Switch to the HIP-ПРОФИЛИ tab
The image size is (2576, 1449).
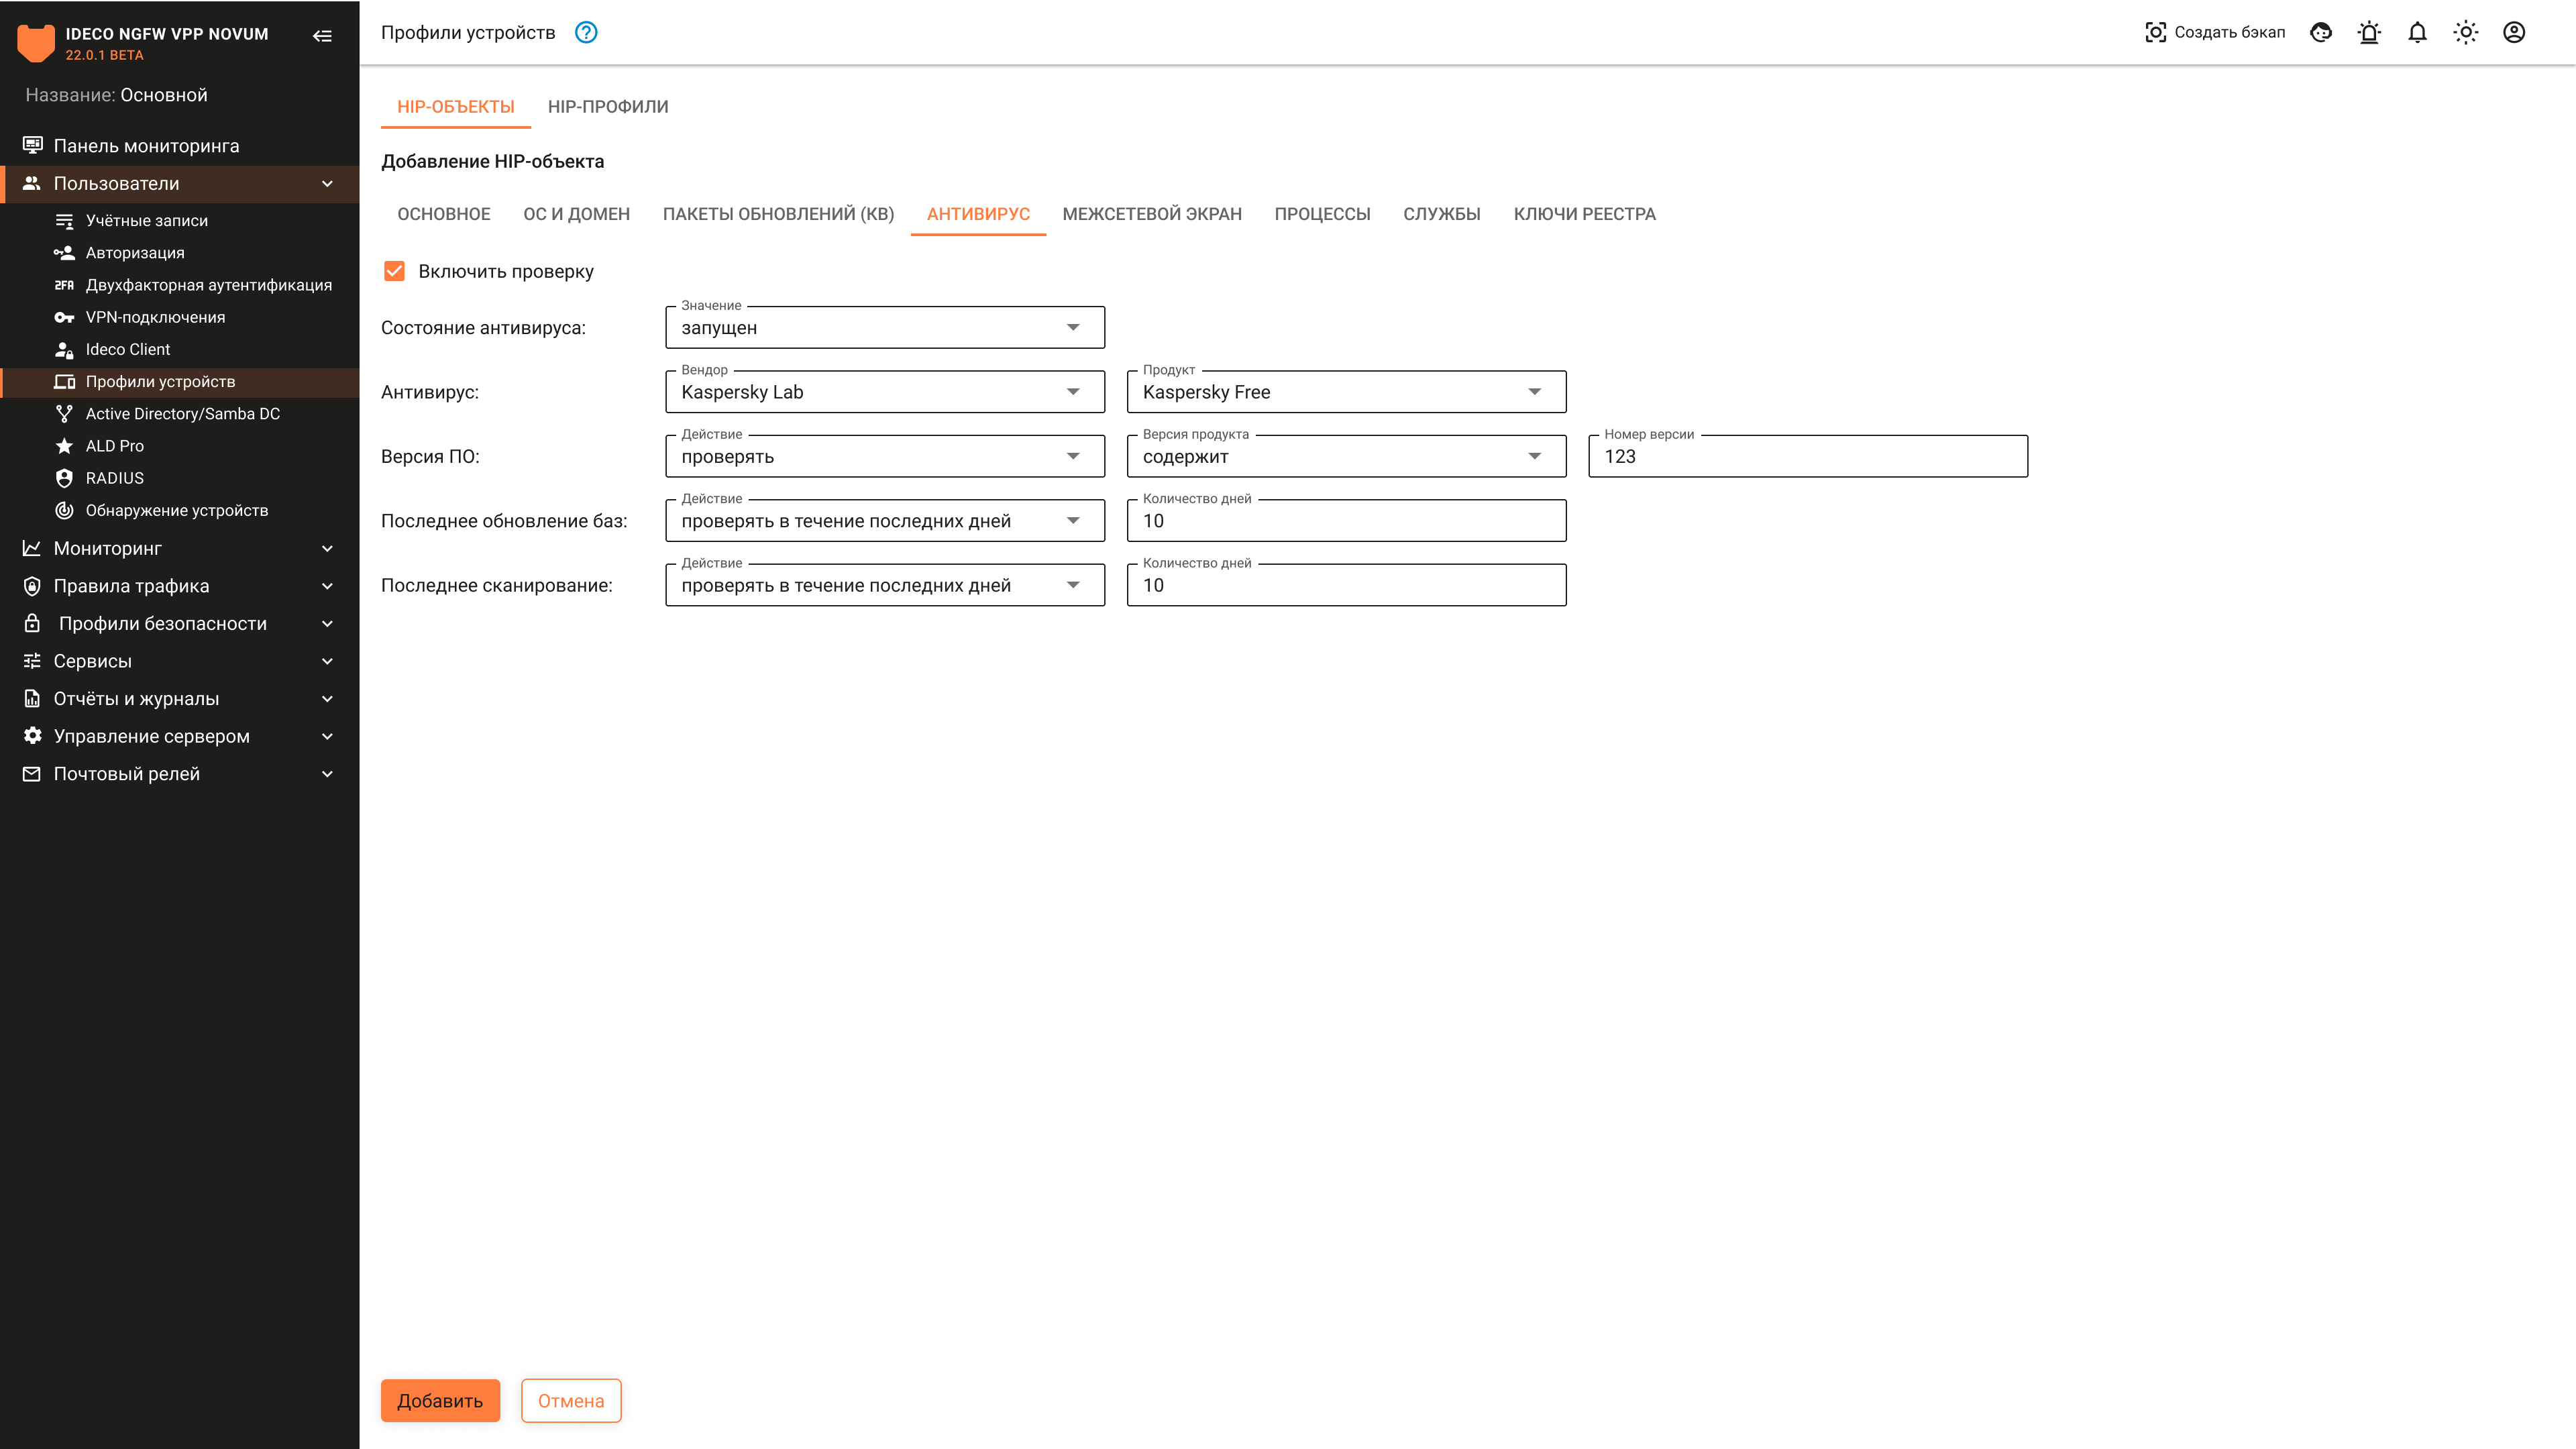607,107
